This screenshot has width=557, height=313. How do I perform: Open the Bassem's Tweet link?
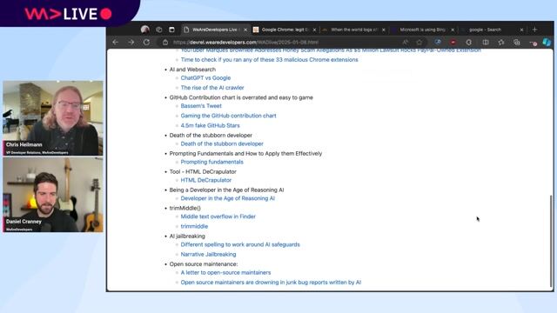tap(201, 106)
